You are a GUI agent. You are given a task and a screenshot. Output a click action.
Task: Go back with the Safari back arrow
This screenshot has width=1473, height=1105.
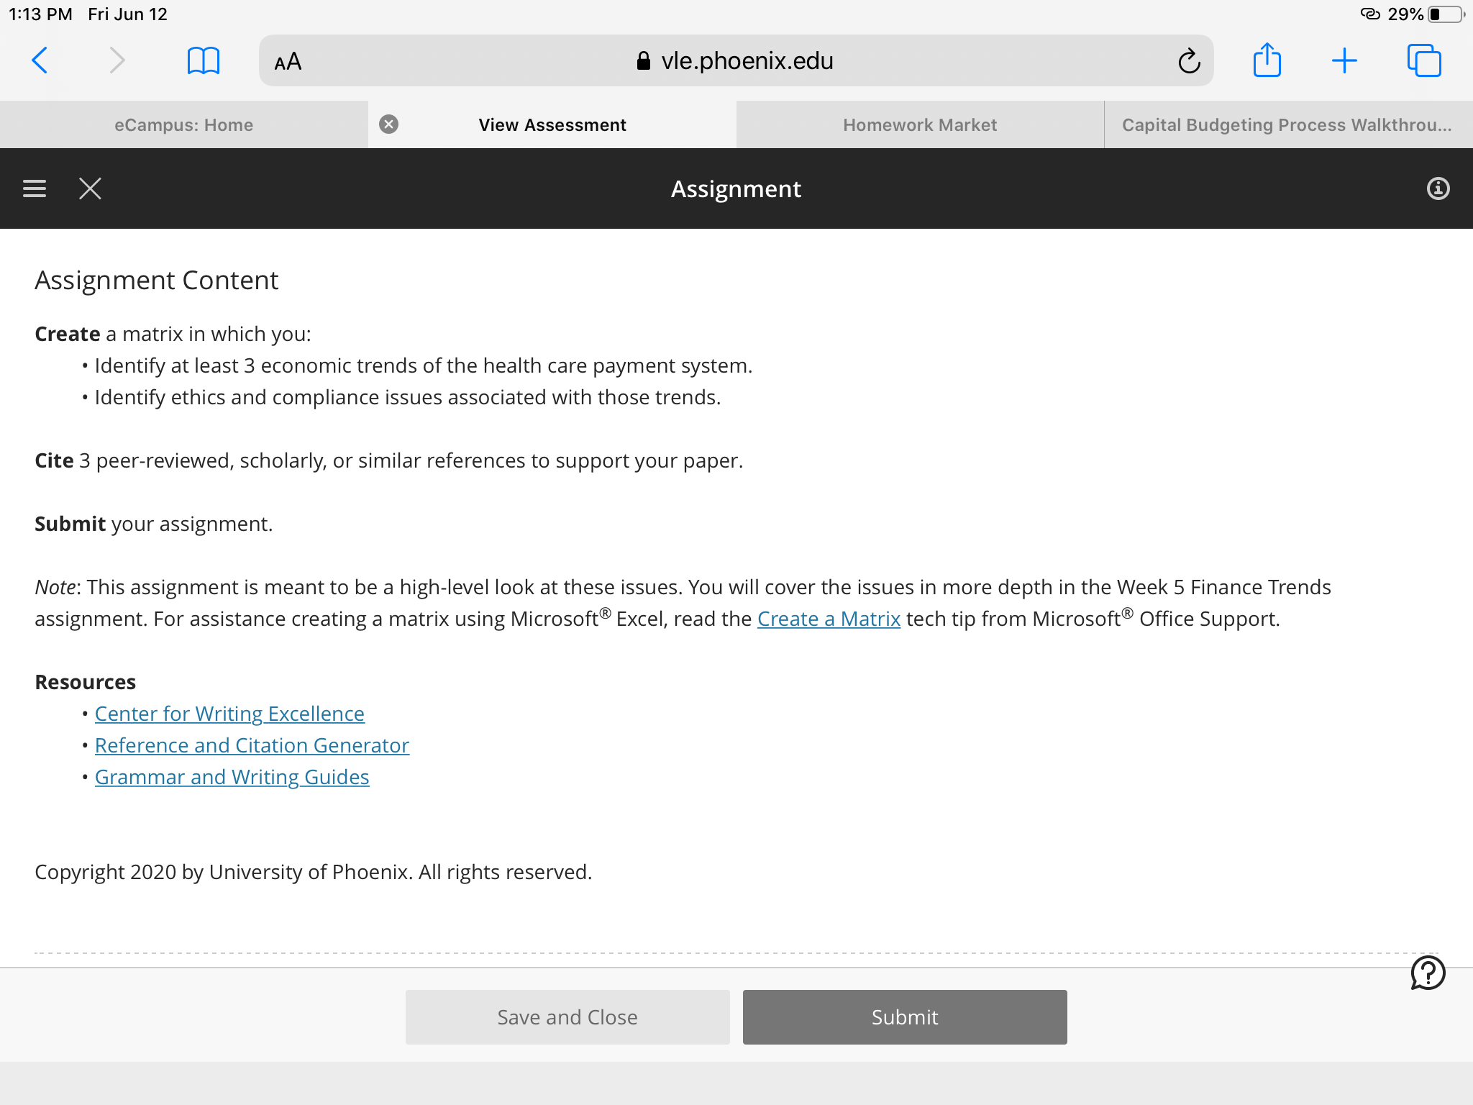click(40, 60)
